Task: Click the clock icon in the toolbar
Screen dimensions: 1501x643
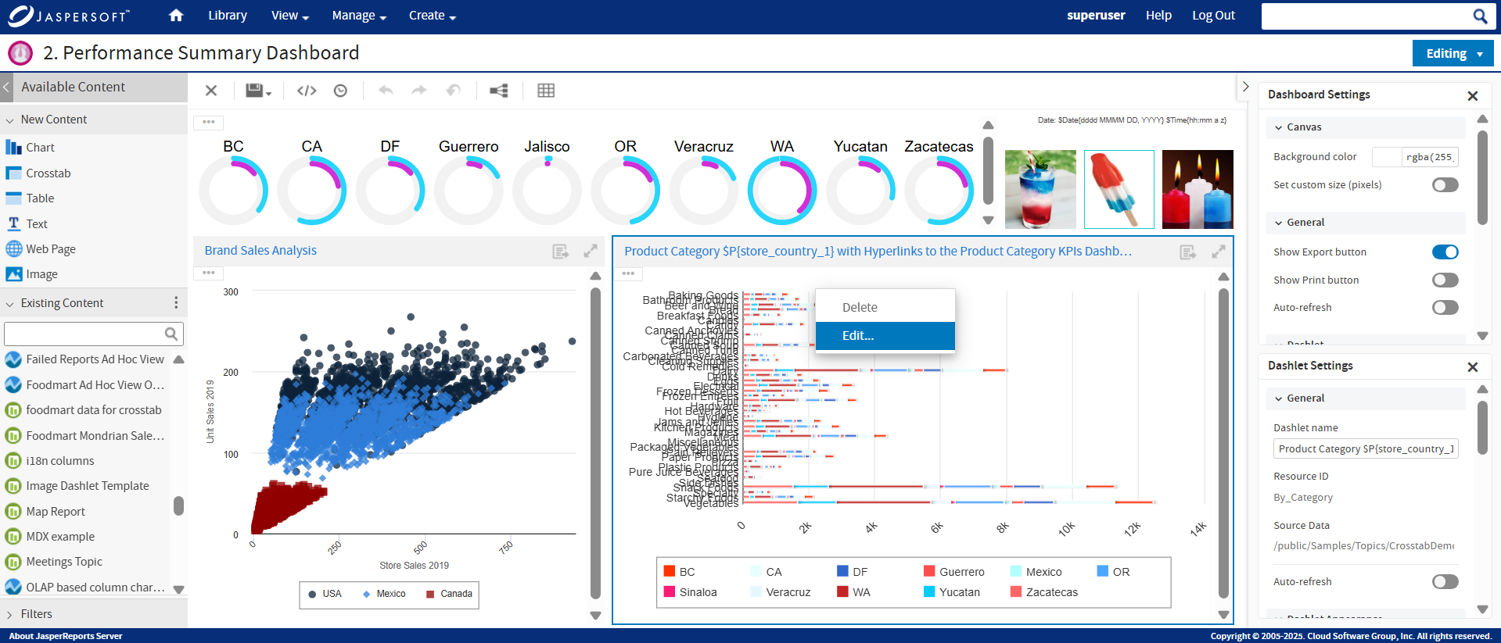Action: tap(340, 91)
